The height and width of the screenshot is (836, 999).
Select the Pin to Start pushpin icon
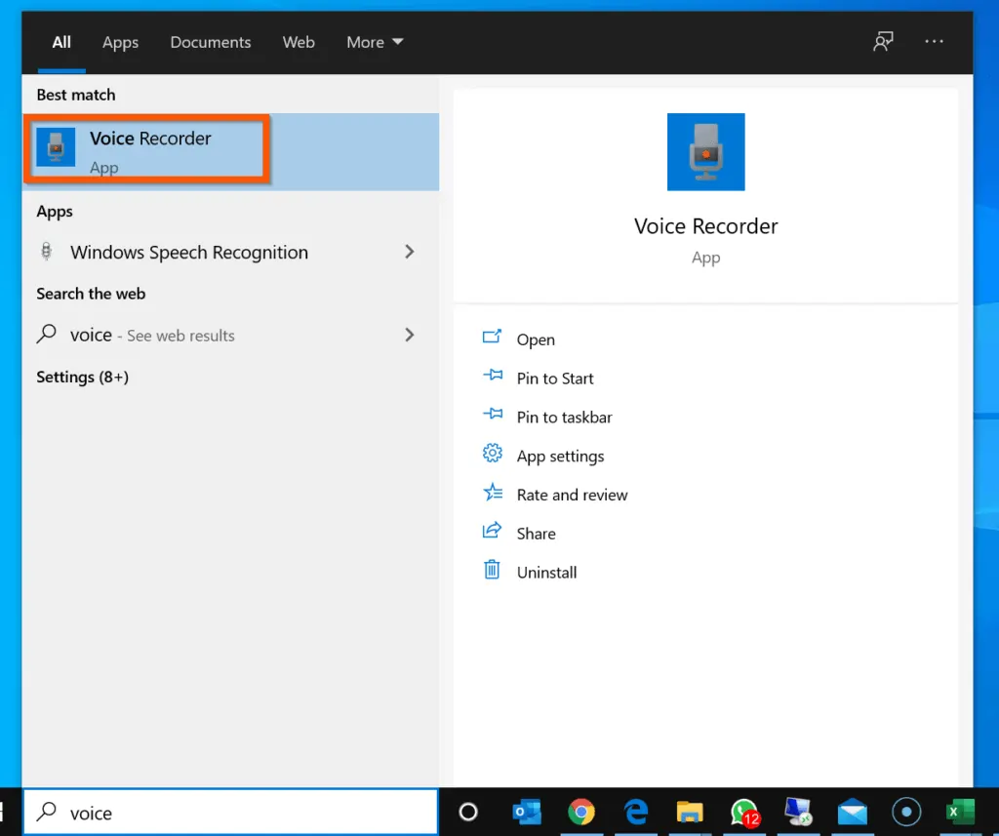coord(495,378)
